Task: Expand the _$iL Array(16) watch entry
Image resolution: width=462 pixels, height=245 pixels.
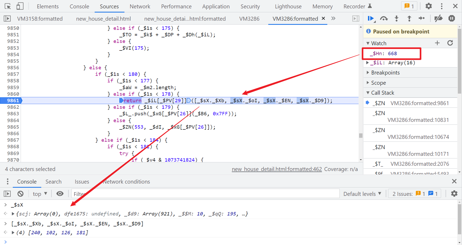Action: 367,62
